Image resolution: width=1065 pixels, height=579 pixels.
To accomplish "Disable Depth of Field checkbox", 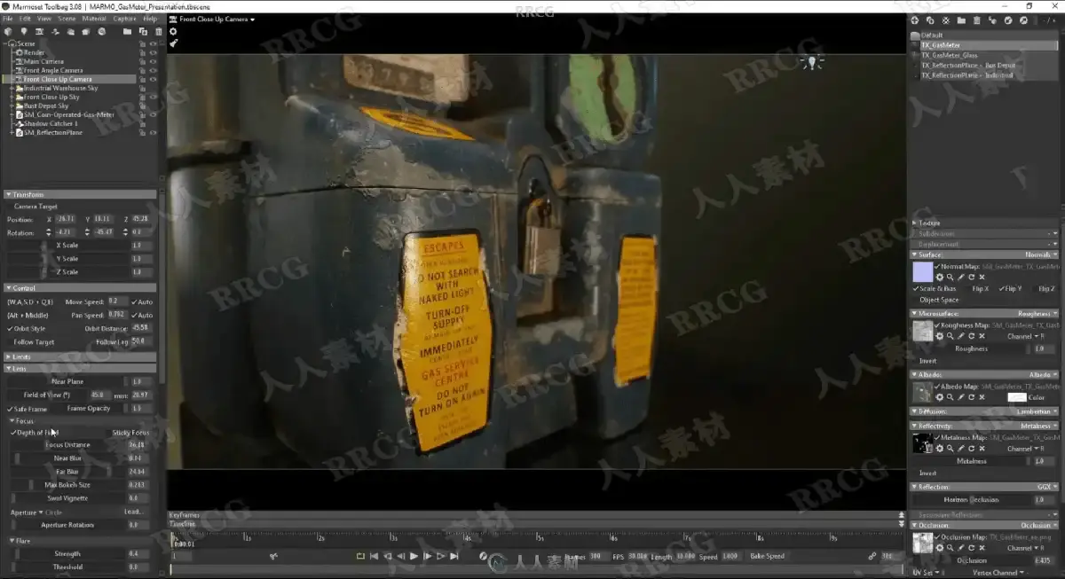I will [x=13, y=433].
